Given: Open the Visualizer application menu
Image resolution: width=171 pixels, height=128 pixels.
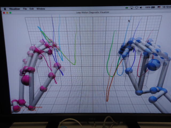Looking at the screenshot, I should click(x=15, y=9).
